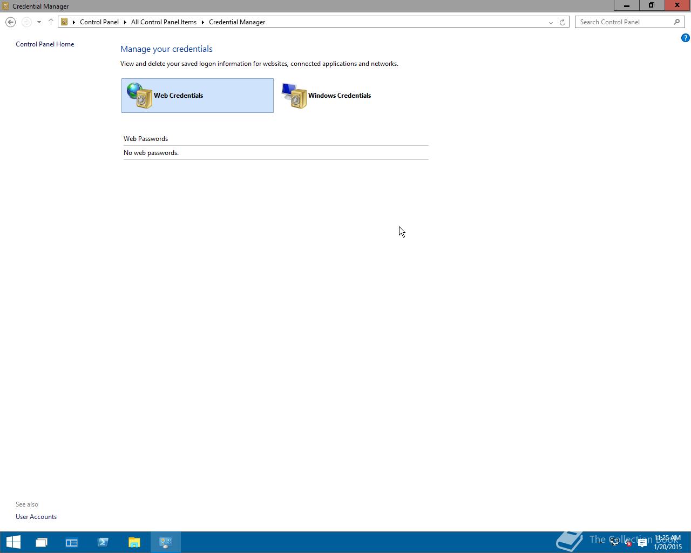Click the Web Passwords heading
The image size is (691, 553).
[146, 139]
